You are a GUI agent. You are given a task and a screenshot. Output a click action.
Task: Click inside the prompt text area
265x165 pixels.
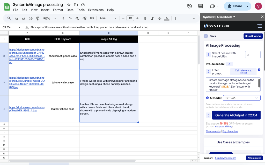pos(233,85)
